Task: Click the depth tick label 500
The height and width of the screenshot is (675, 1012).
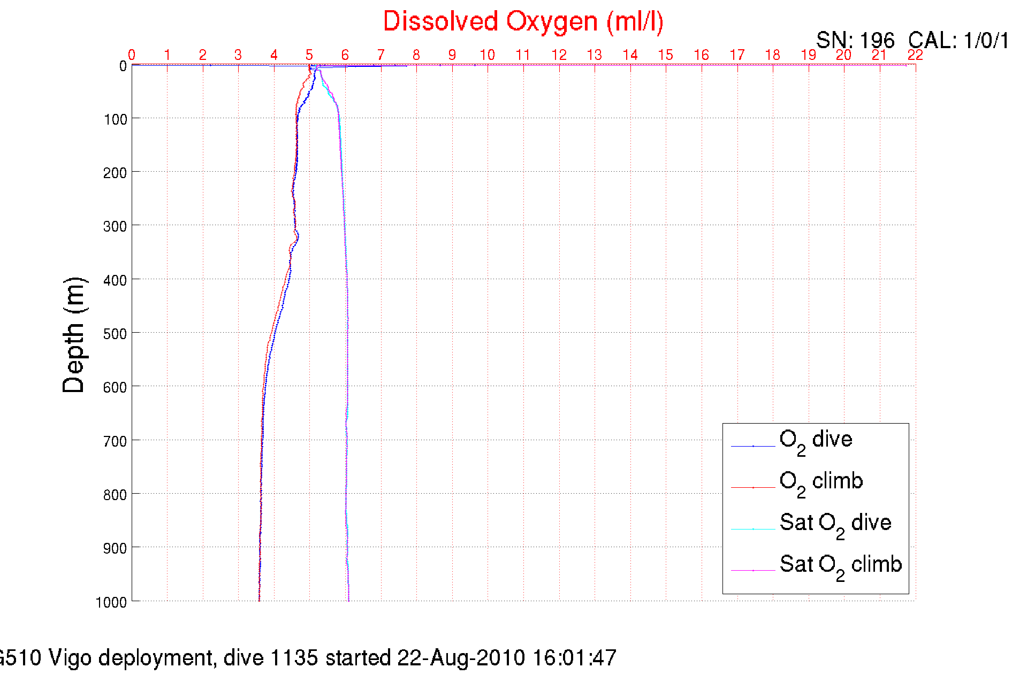Action: tap(116, 334)
